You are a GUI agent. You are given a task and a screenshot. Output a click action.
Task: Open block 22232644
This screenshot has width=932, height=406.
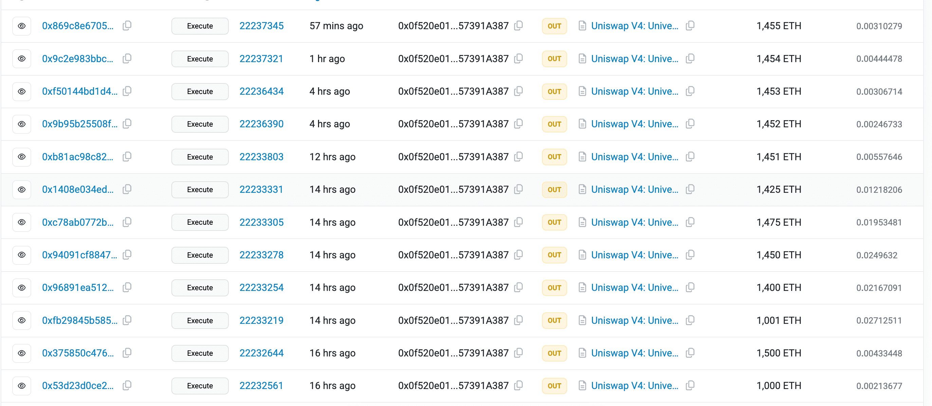(261, 353)
